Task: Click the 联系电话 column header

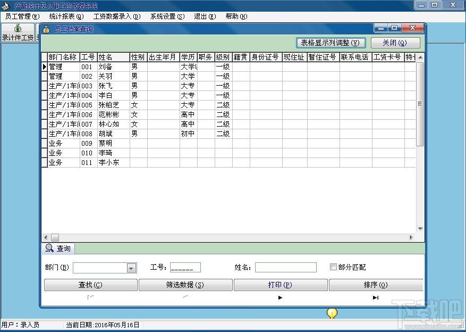Action: tap(355, 57)
